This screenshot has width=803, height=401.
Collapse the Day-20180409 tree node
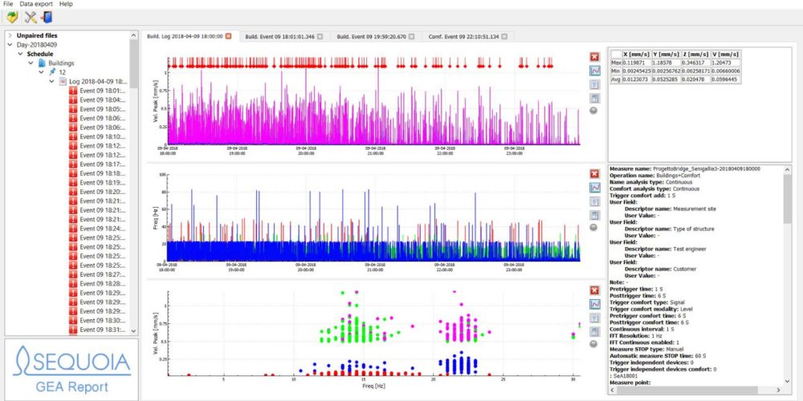[x=10, y=45]
